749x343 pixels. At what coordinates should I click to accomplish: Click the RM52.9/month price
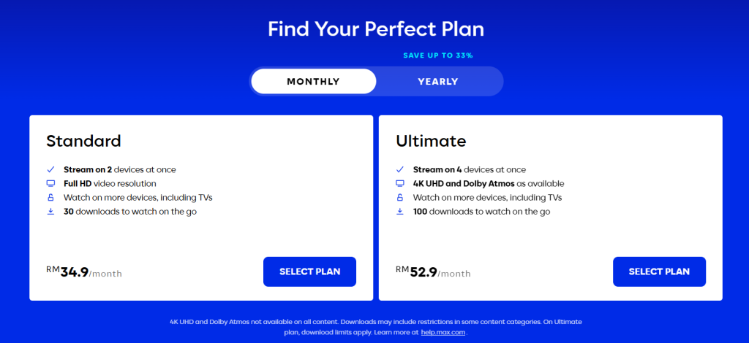433,272
